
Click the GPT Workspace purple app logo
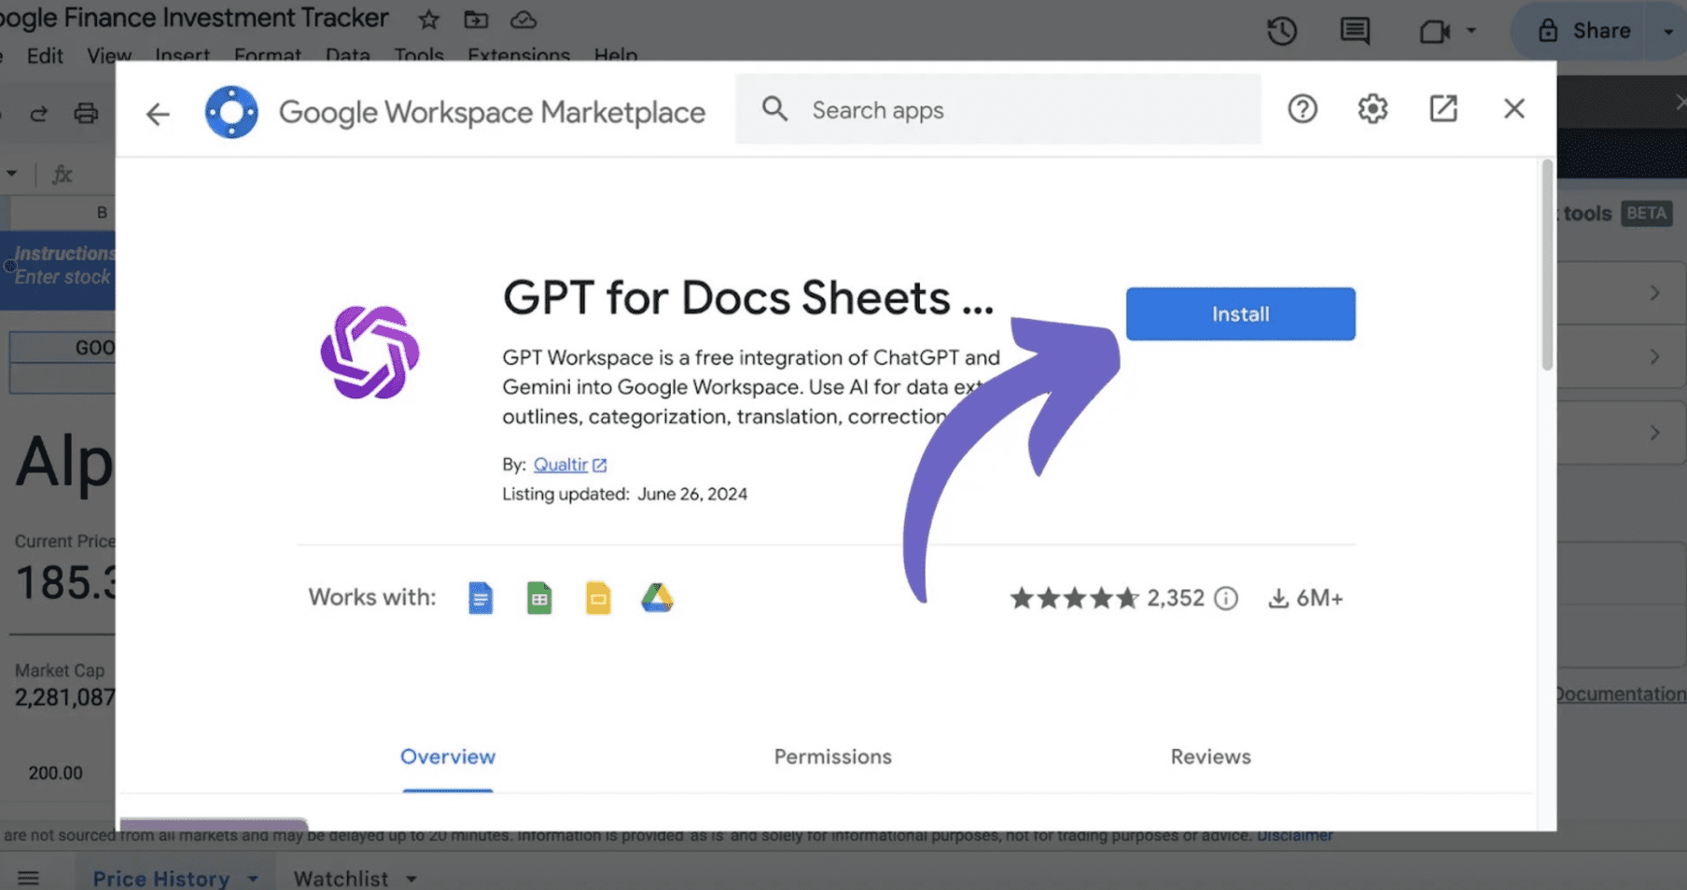pyautogui.click(x=369, y=353)
